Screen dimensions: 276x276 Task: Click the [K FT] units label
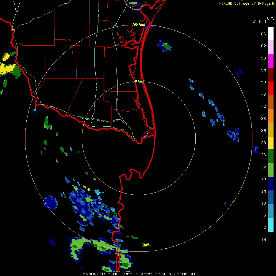259,21
